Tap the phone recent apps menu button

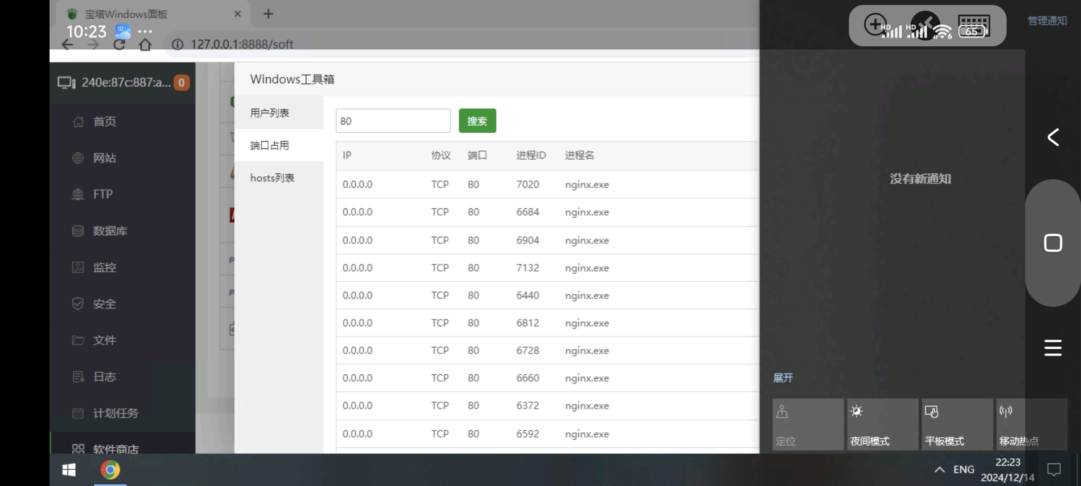click(1053, 348)
